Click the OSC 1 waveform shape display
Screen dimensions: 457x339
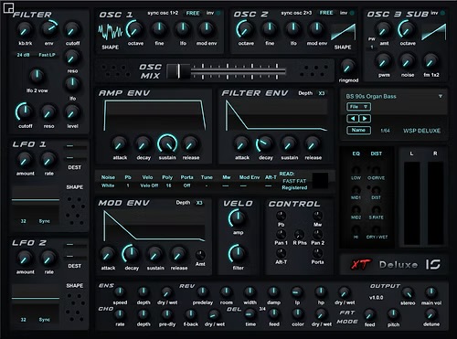pos(110,32)
